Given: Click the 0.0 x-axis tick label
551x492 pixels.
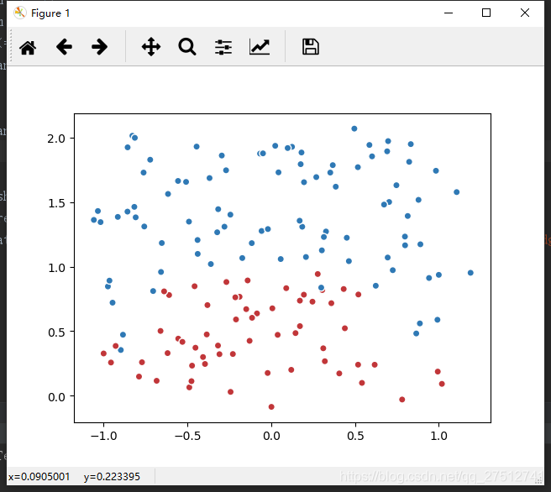Looking at the screenshot, I should pos(271,436).
